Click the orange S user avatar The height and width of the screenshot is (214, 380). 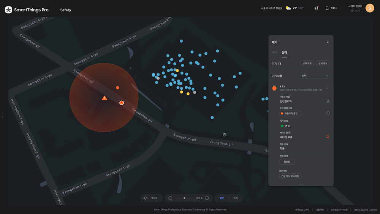370,8
